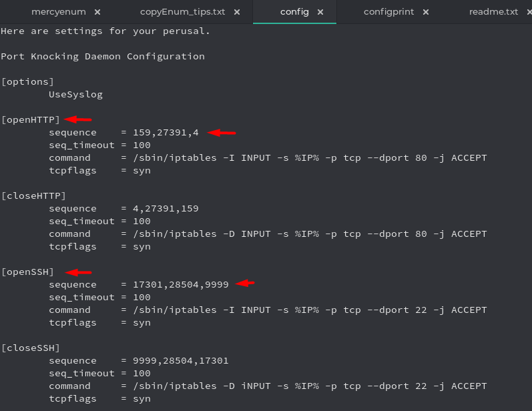Switch to the readme.txt tab

coord(493,12)
